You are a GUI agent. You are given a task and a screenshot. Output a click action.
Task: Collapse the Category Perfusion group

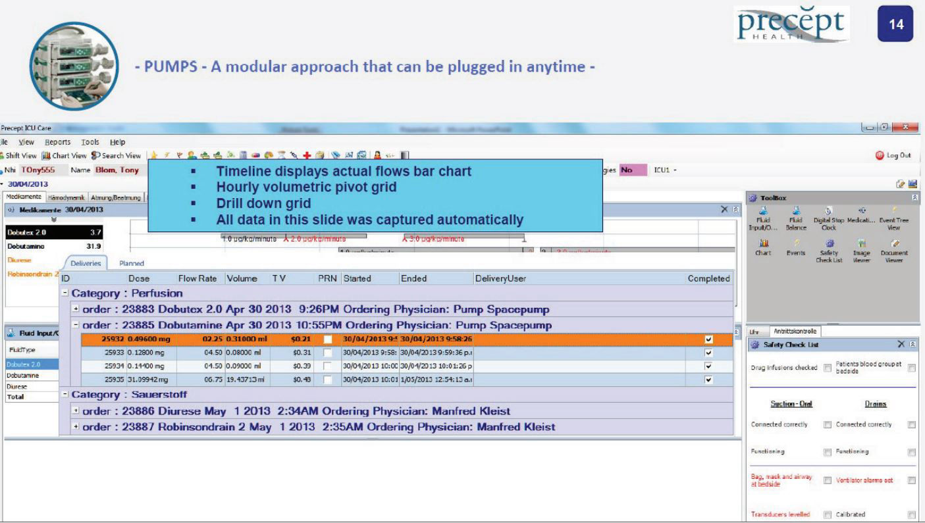click(65, 293)
